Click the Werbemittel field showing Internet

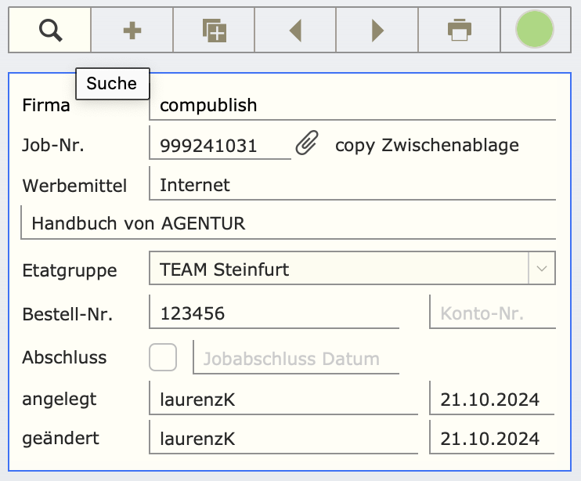352,183
